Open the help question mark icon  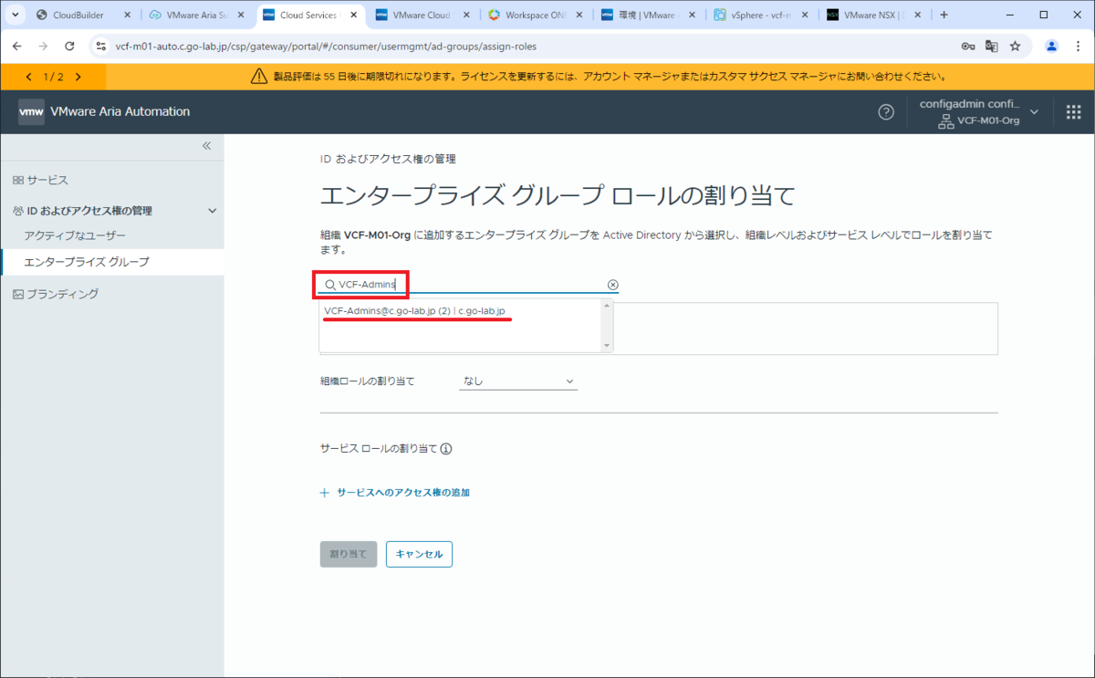886,111
